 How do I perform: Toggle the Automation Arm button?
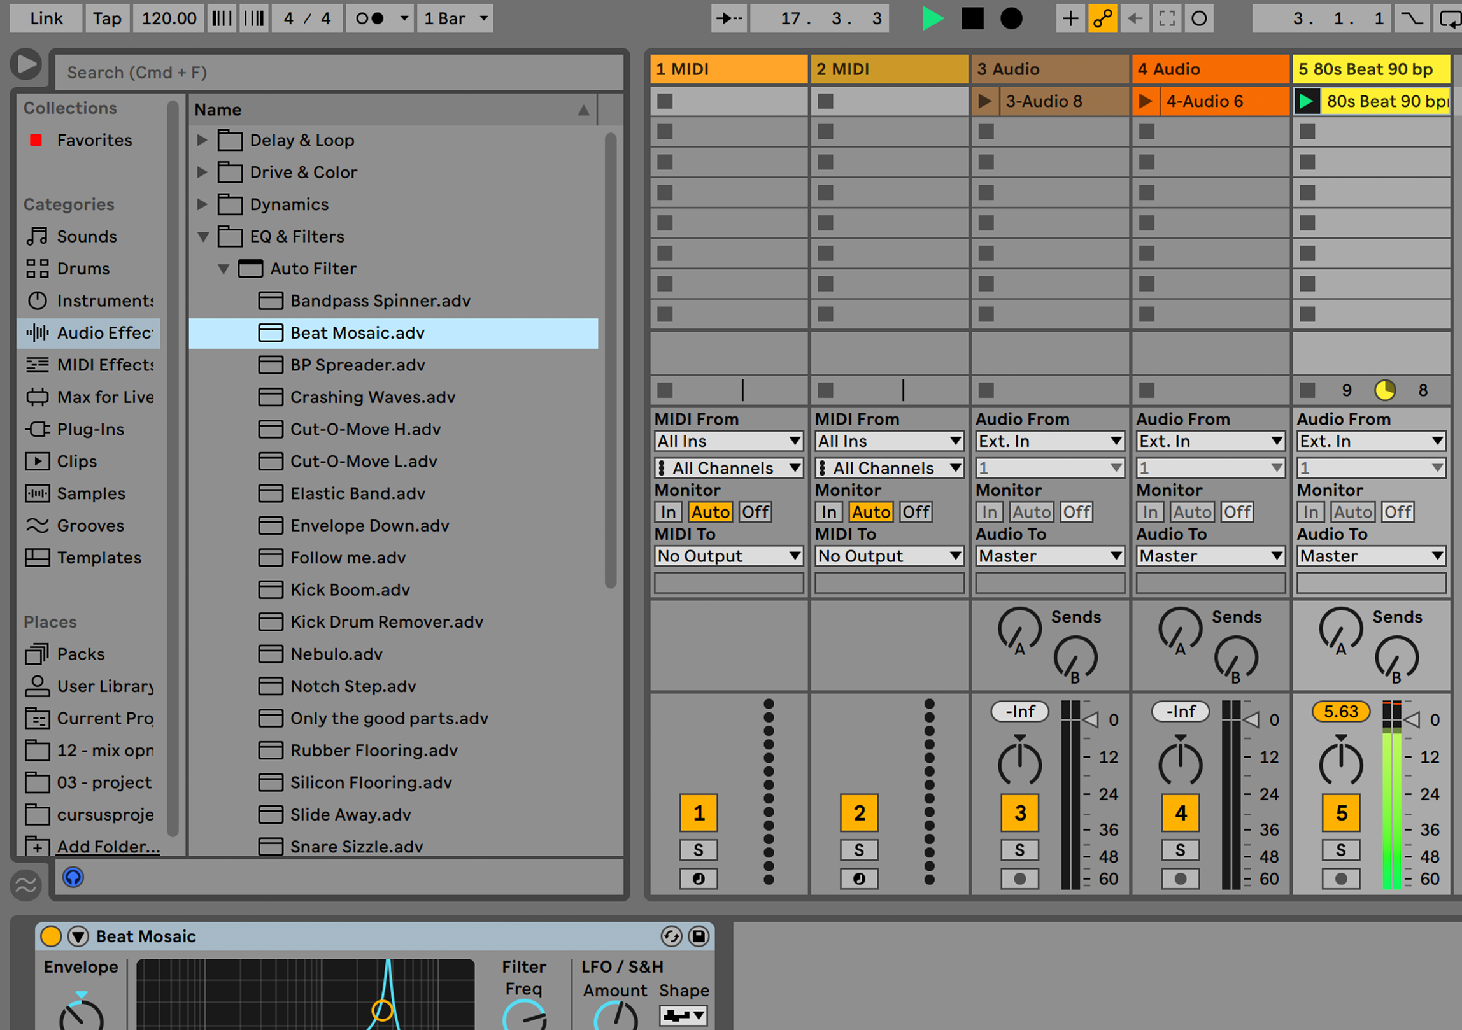point(1102,18)
